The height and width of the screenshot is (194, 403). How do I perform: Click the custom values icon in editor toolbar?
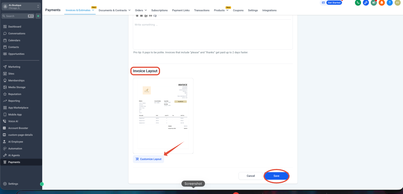tap(155, 16)
